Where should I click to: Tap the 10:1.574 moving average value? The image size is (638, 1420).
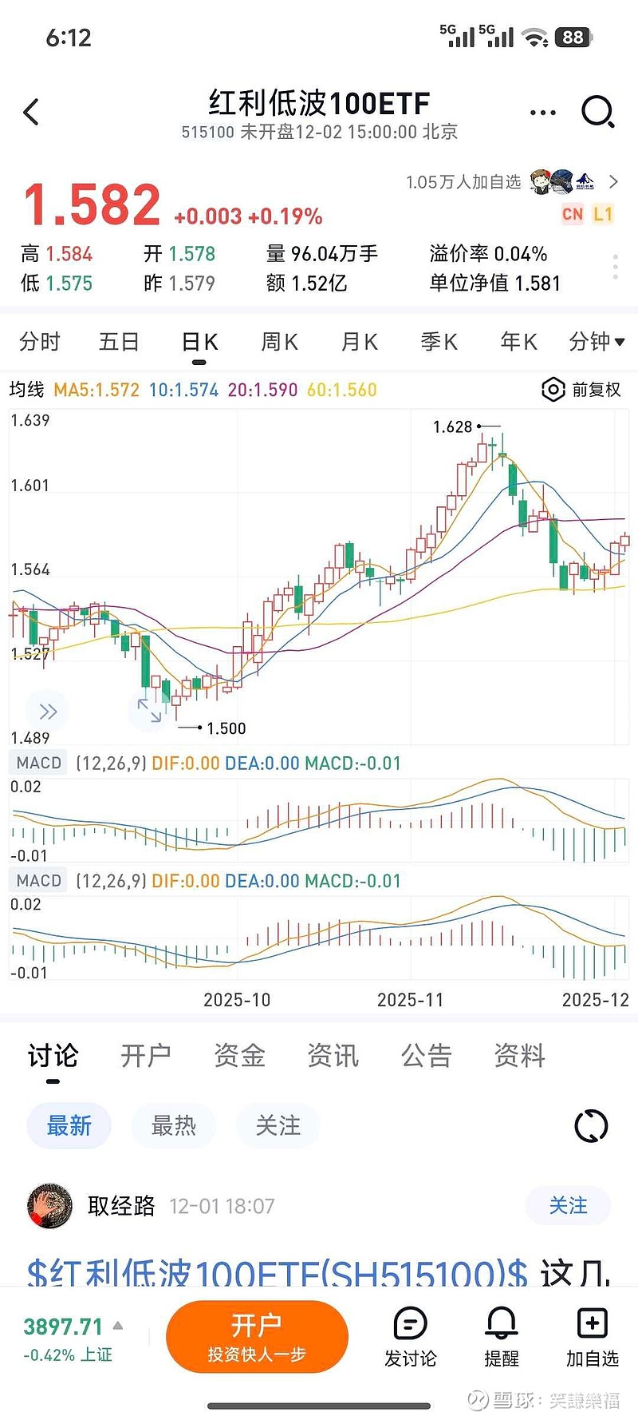click(183, 390)
